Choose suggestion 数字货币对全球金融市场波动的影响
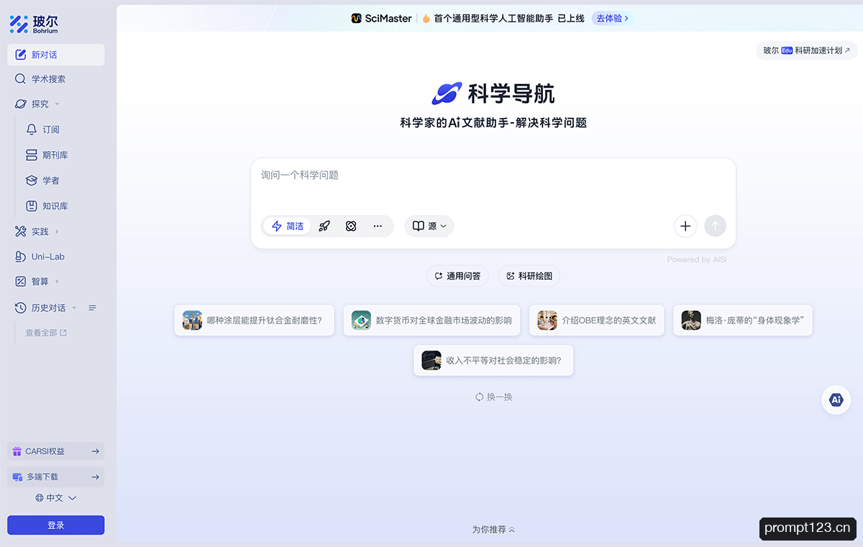Image resolution: width=863 pixels, height=547 pixels. click(431, 320)
